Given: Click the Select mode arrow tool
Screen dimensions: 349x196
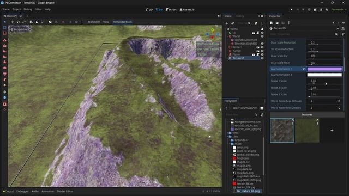Looking at the screenshot, I should pos(5,22).
